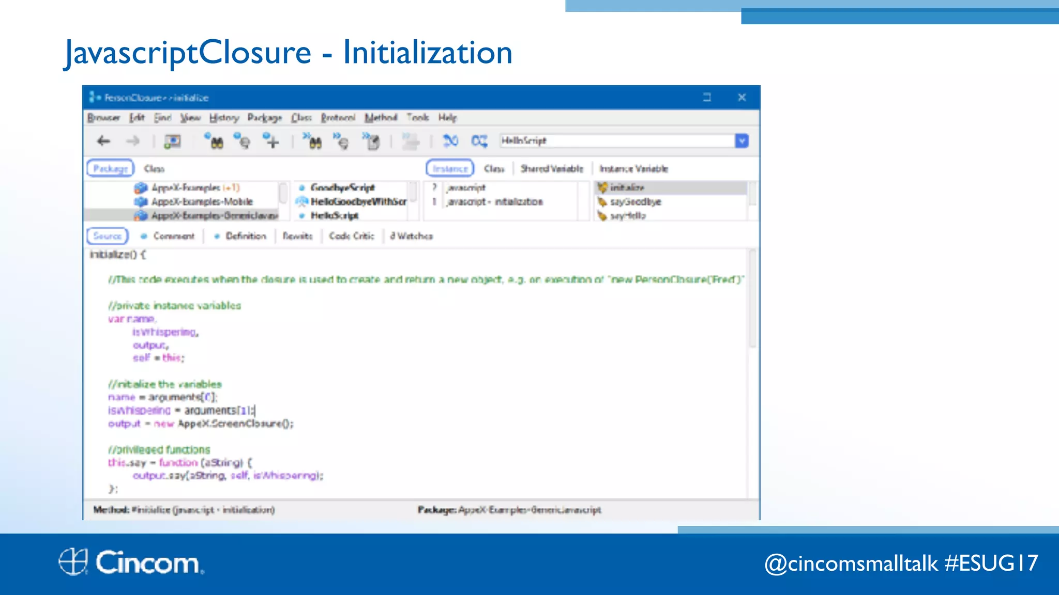Click the blue loop-arrows icon beside the class field
Image resolution: width=1059 pixels, height=595 pixels.
point(479,140)
